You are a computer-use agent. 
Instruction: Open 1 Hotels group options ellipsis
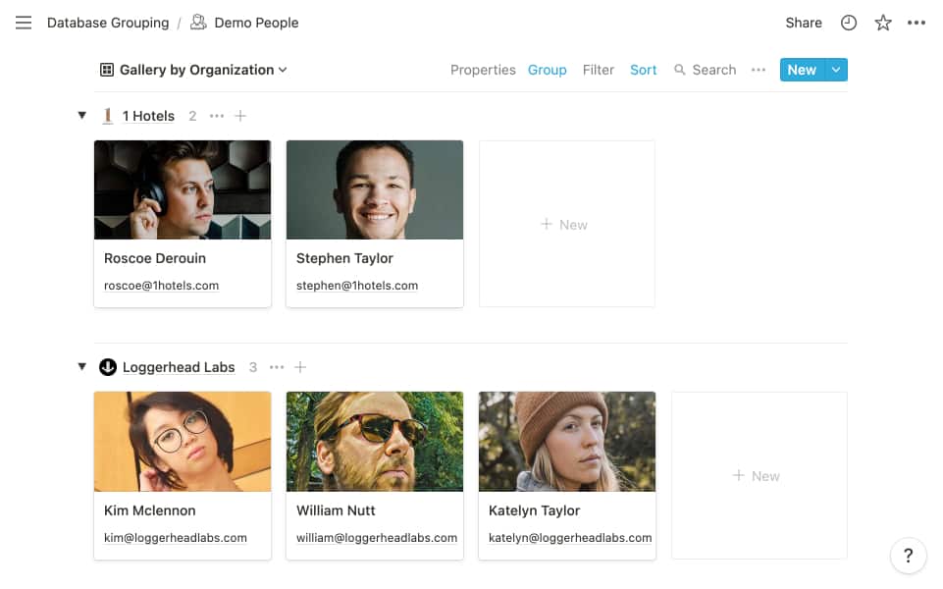[x=217, y=115]
